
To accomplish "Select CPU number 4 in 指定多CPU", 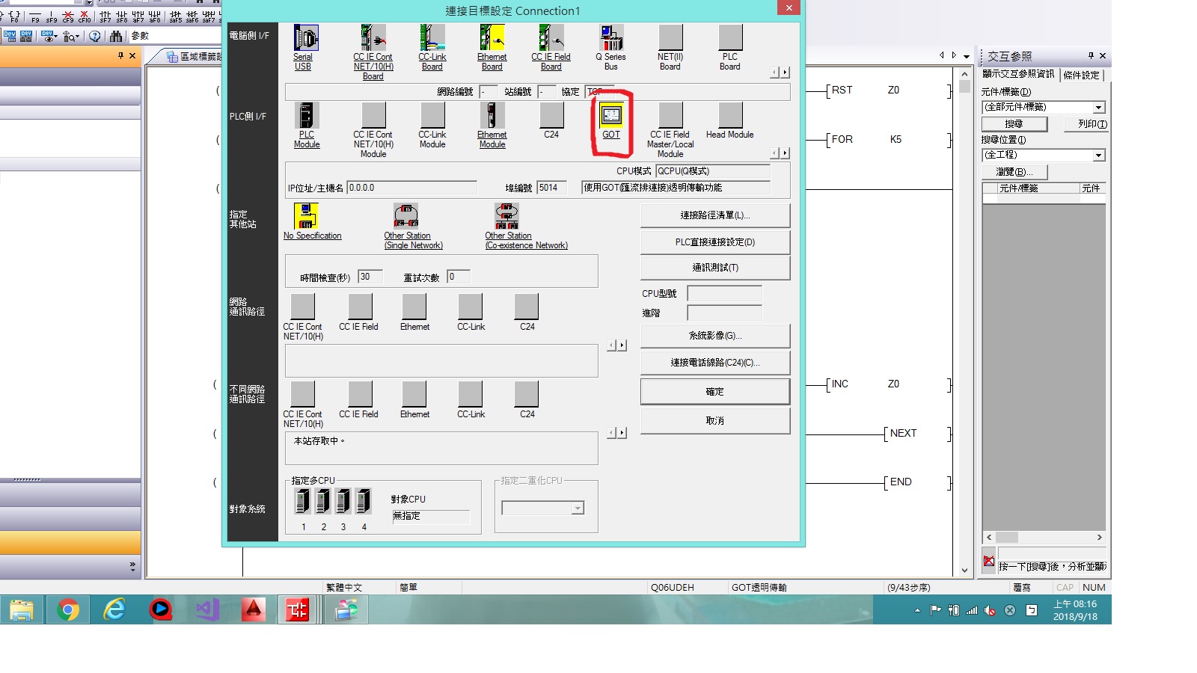I will point(364,501).
